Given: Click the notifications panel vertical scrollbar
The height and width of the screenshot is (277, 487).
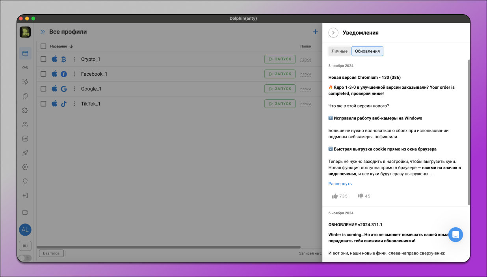Looking at the screenshot, I should click(468, 132).
